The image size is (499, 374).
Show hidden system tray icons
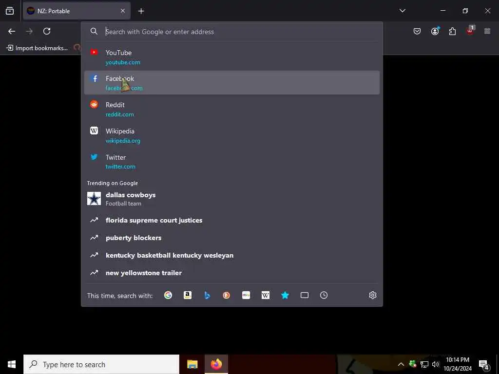tap(401, 364)
